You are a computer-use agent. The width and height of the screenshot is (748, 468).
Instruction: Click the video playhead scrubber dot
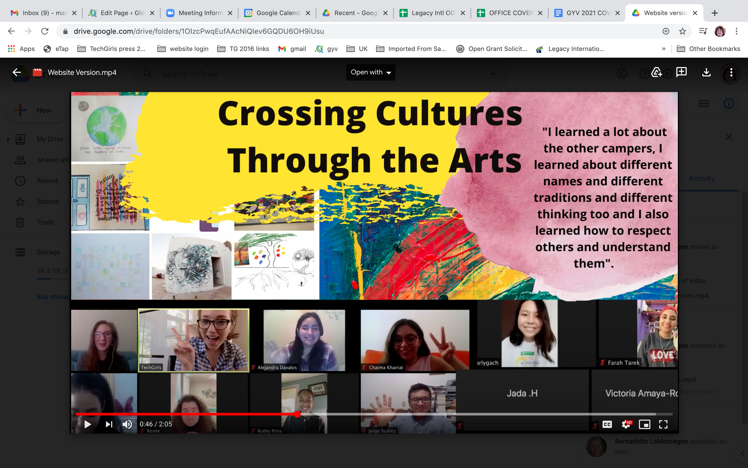point(297,414)
